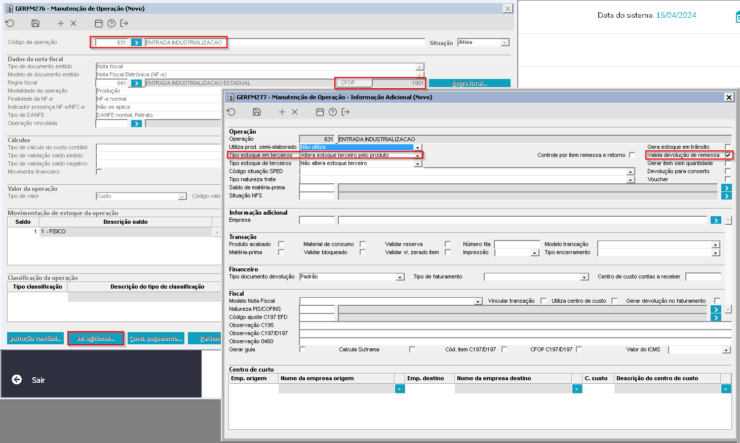Image resolution: width=740 pixels, height=443 pixels.
Task: Click the Descrição saldo column header
Action: tap(126, 222)
